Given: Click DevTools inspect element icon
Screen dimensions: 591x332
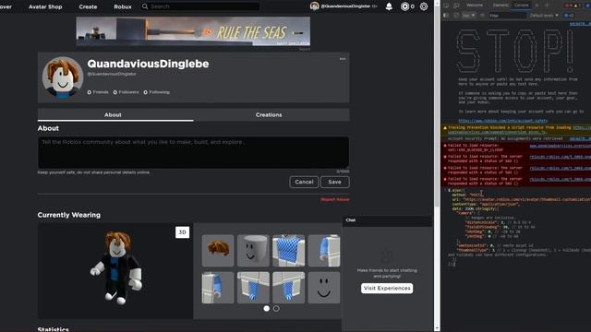Looking at the screenshot, I should click(x=446, y=6).
